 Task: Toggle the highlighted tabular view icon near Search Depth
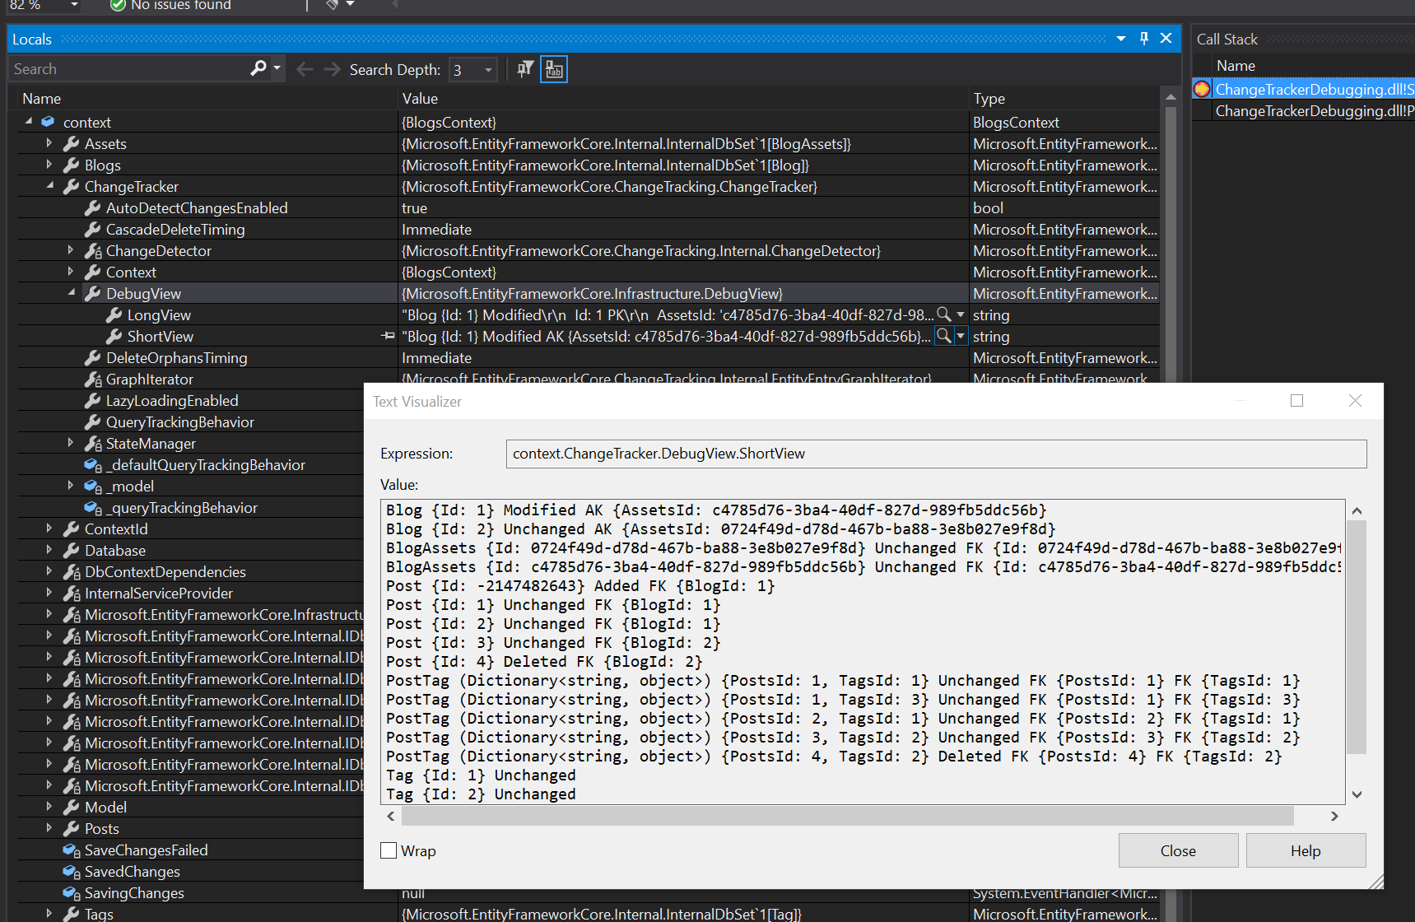553,69
